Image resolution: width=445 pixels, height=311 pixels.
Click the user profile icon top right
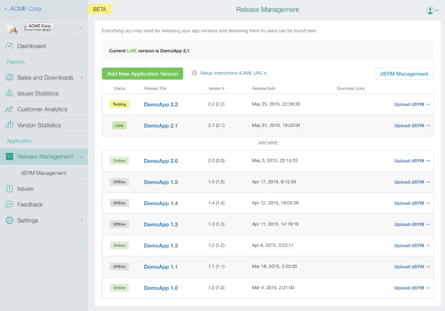point(430,9)
